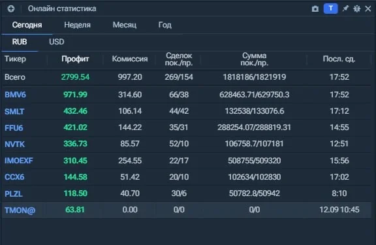Open the PLZL ticker link

coord(14,193)
